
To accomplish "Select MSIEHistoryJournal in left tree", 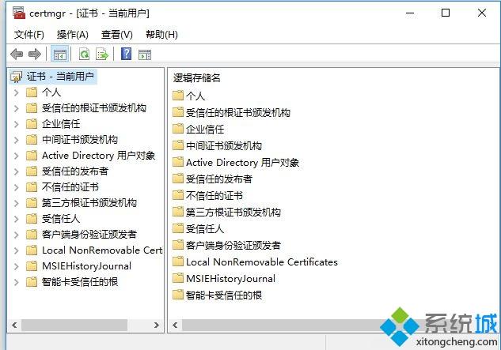I will tap(86, 266).
